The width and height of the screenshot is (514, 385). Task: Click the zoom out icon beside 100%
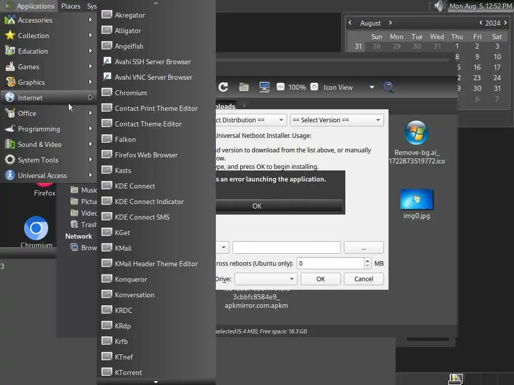click(x=280, y=87)
